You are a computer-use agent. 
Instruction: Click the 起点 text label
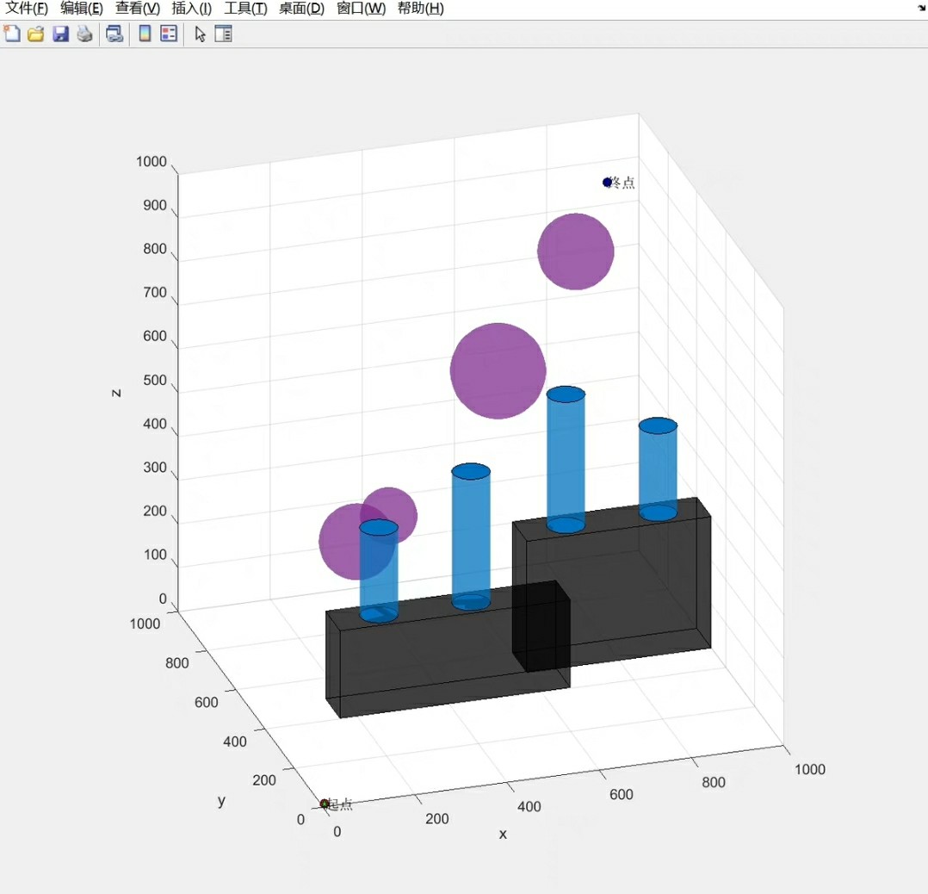click(340, 804)
